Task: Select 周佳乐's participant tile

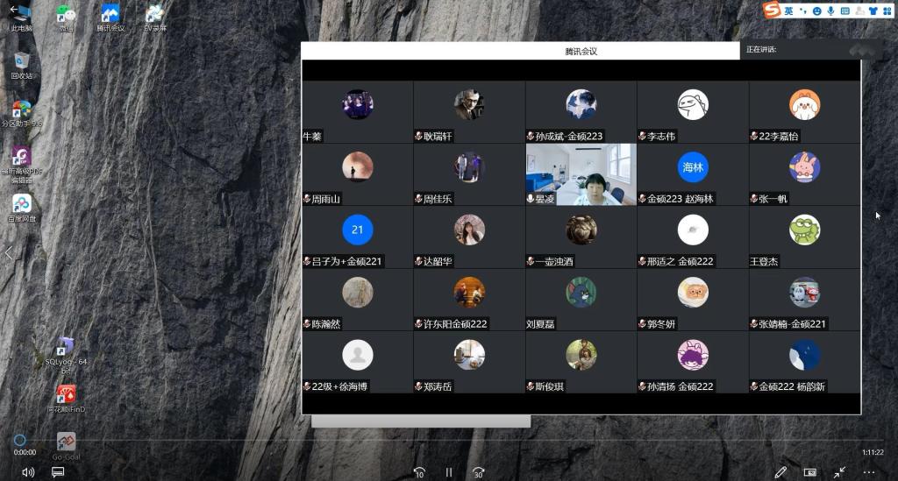Action: click(x=469, y=174)
